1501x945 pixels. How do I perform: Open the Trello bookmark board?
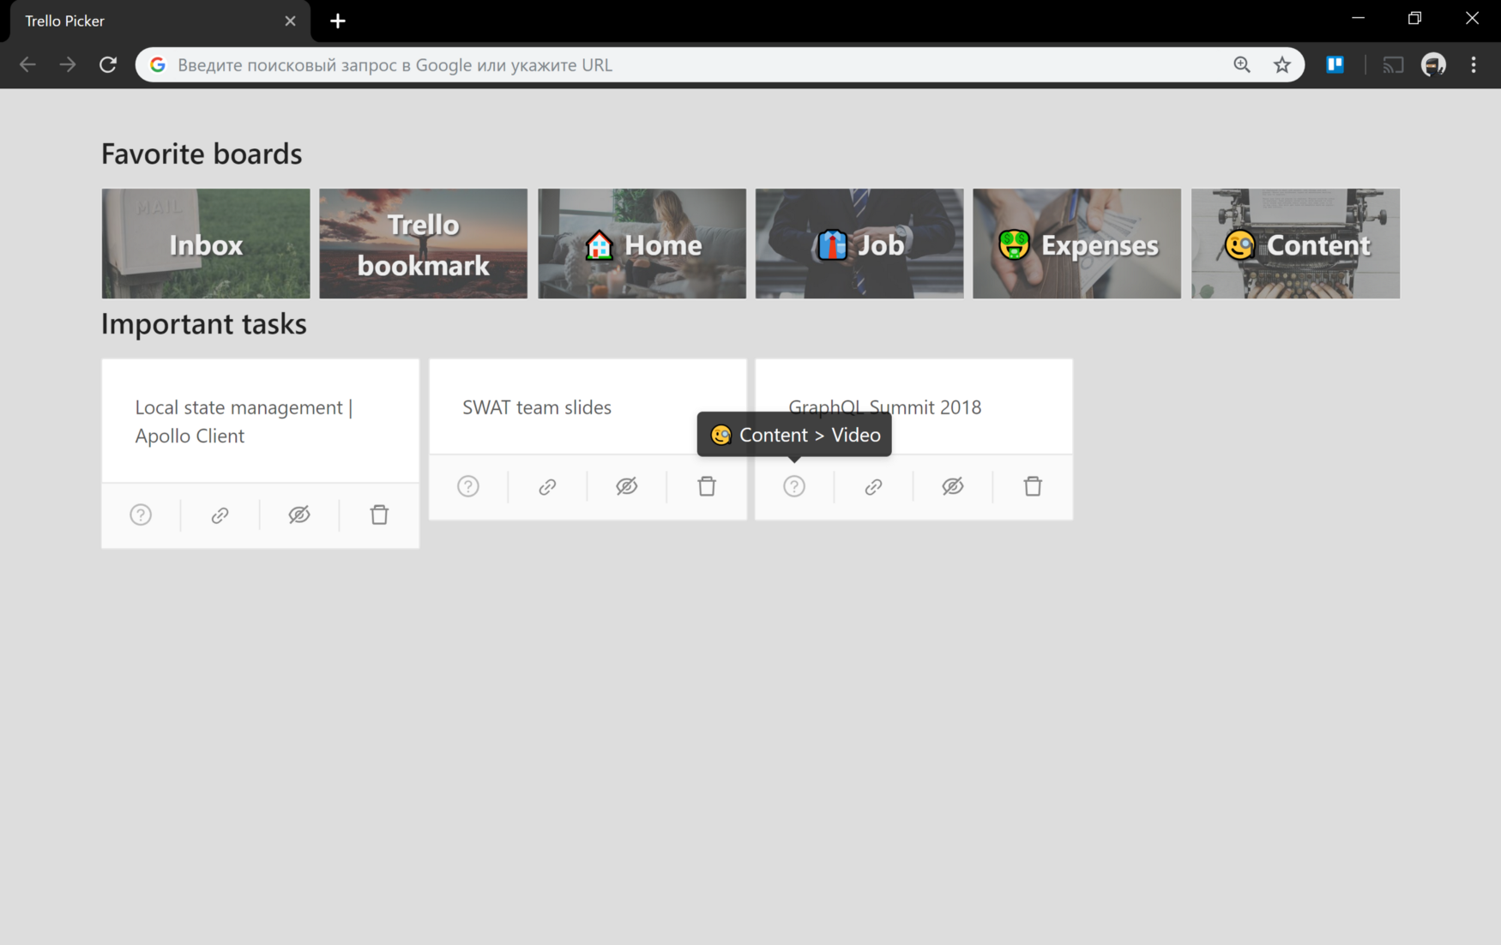tap(423, 244)
